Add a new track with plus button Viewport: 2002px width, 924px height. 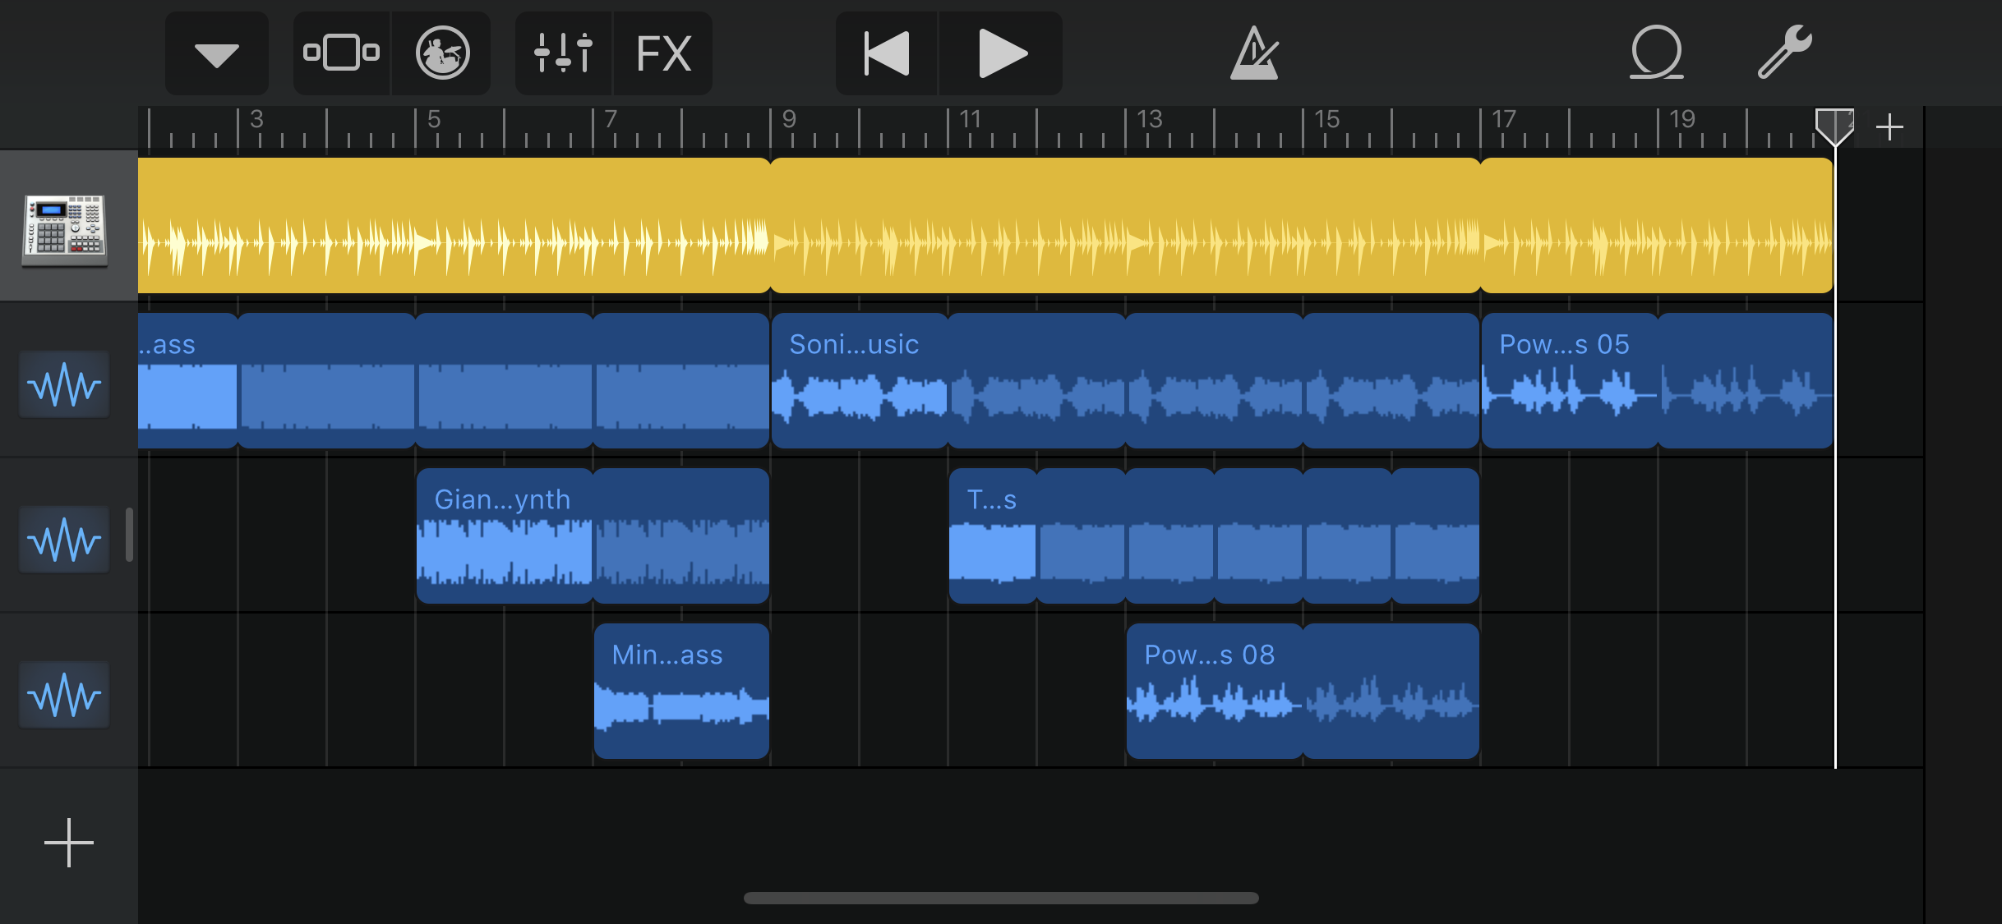point(69,843)
